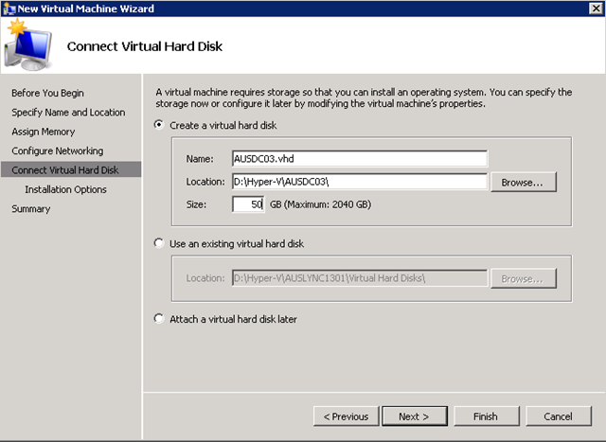Open Configure Networking step
The image size is (606, 442).
[x=57, y=151]
